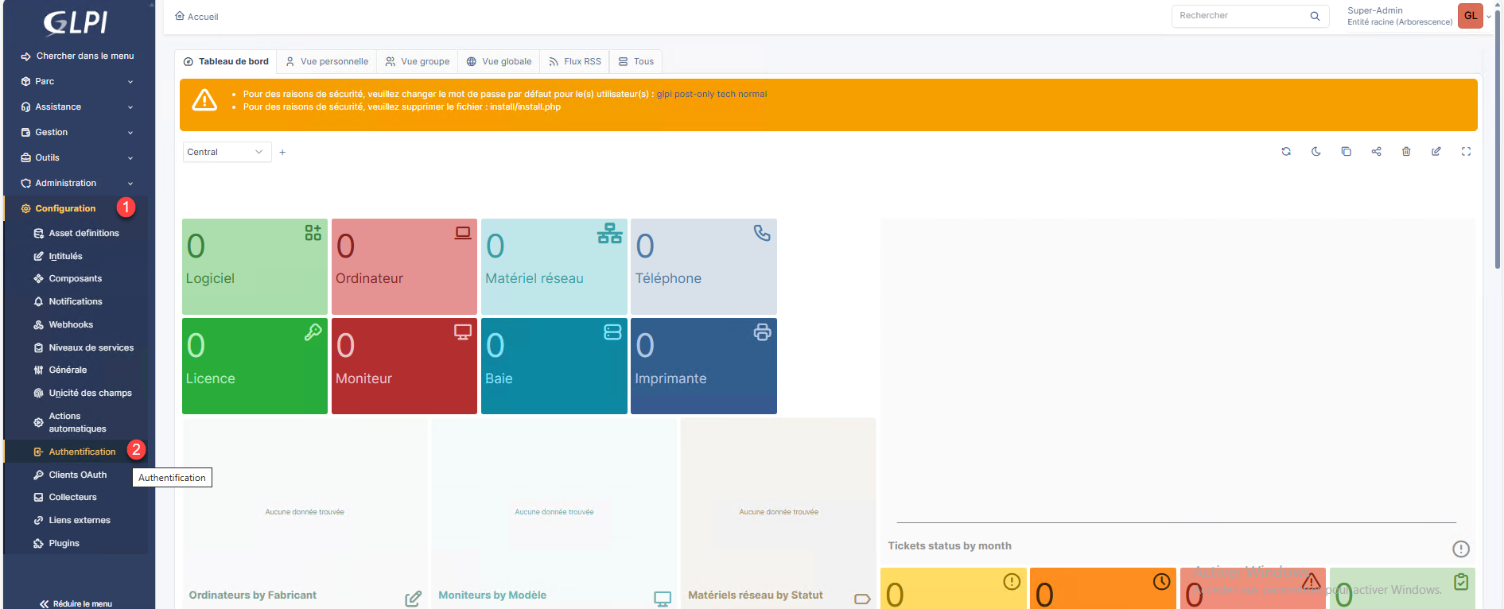Viewport: 1504px width, 609px height.
Task: Toggle fullscreen dashboard mode
Action: 1466,152
